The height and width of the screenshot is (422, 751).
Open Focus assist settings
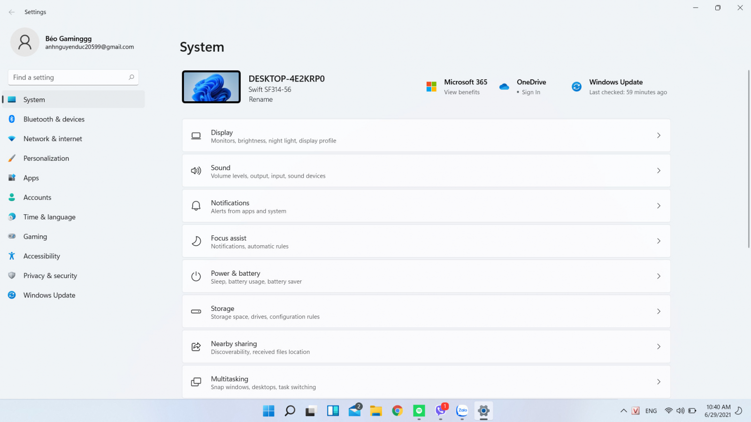click(426, 241)
